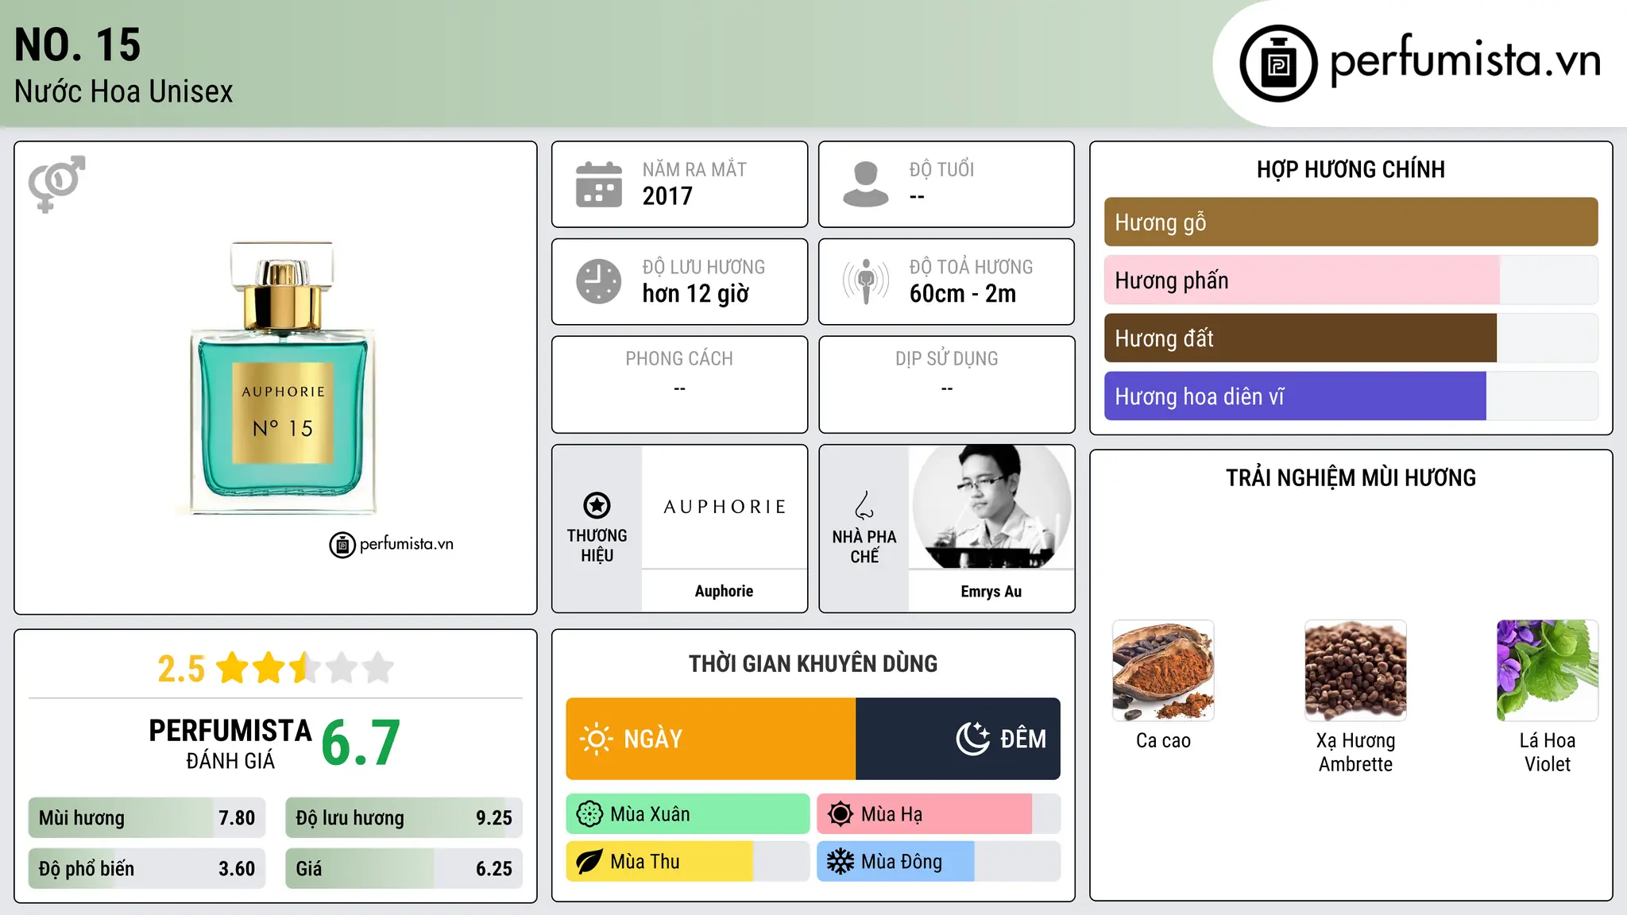Click the Lá Hoa Violet note label
The height and width of the screenshot is (915, 1627).
click(1548, 752)
